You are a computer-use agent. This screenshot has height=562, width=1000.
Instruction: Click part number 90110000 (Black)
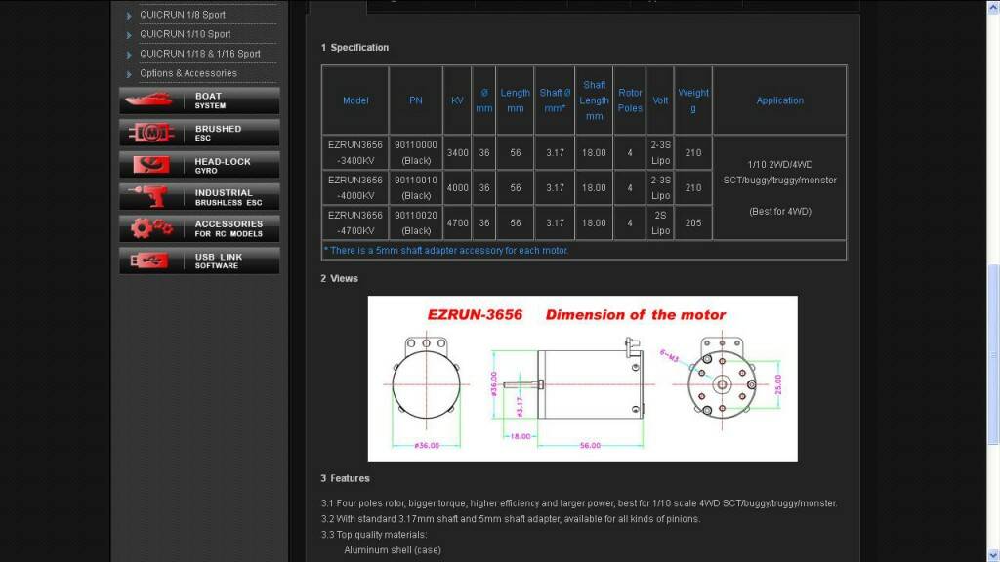(416, 153)
